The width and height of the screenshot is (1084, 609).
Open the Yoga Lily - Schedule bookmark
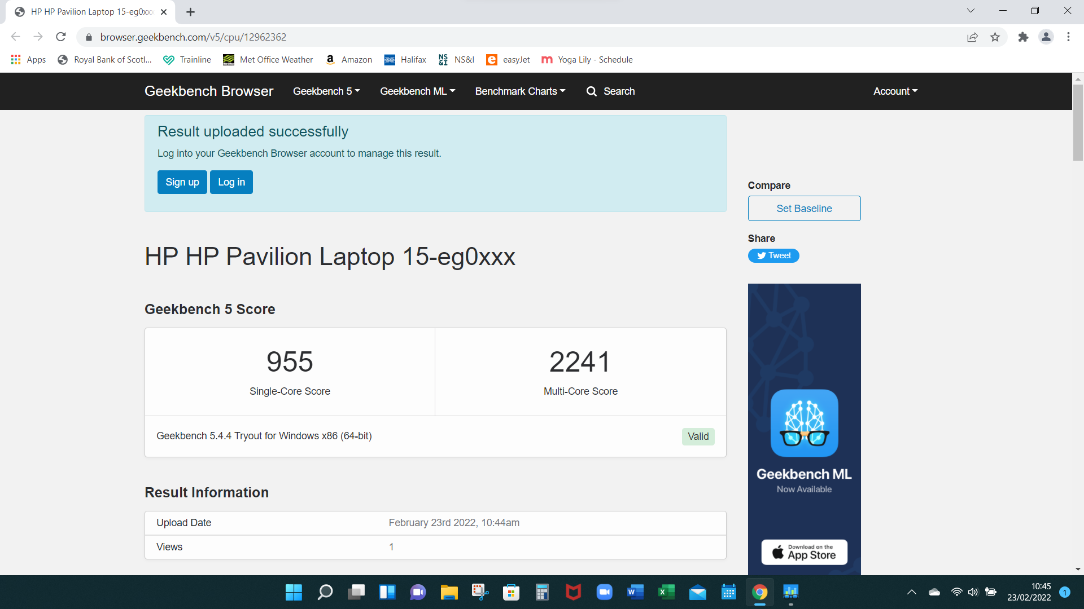(587, 60)
